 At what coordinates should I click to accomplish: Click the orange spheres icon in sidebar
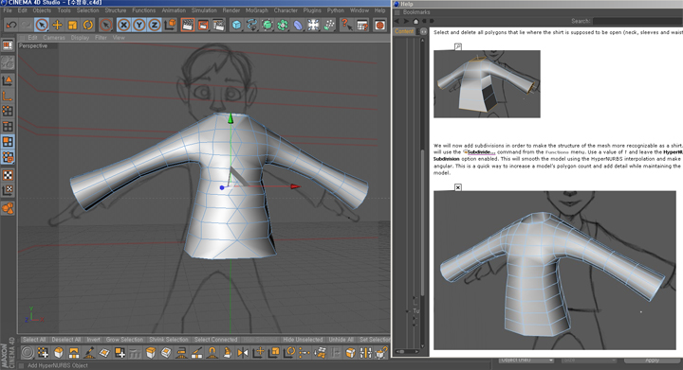pyautogui.click(x=8, y=208)
